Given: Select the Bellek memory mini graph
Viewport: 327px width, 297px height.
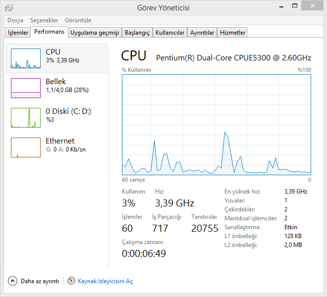Looking at the screenshot, I should click(x=26, y=88).
